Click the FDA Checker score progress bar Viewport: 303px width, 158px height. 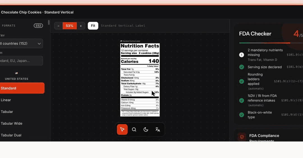point(271,43)
